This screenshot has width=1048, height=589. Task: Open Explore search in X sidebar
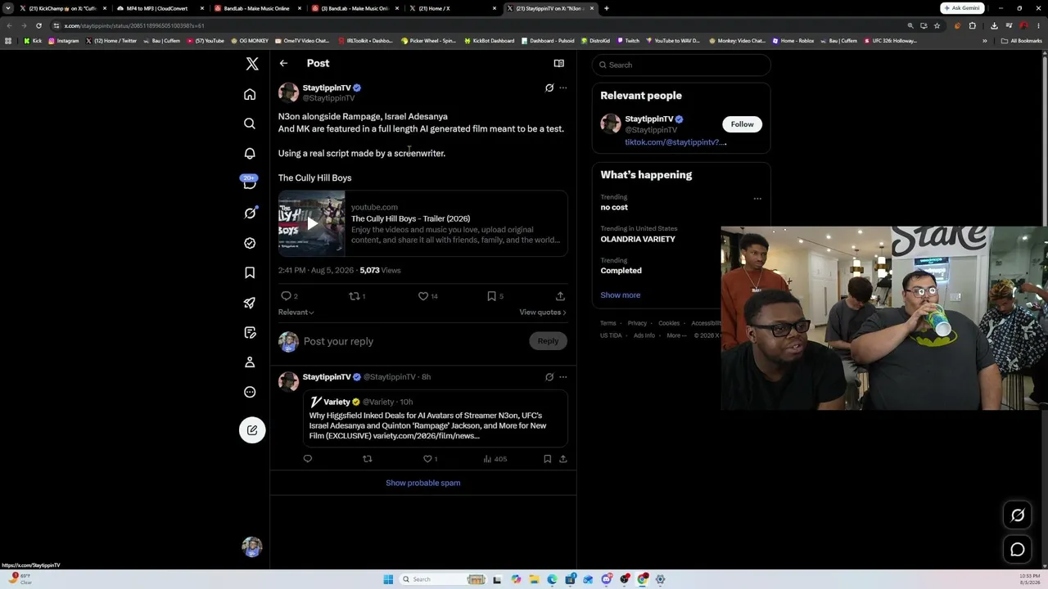(250, 124)
